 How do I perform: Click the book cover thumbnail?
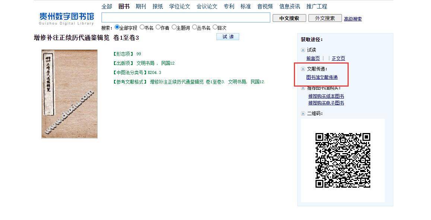69,94
